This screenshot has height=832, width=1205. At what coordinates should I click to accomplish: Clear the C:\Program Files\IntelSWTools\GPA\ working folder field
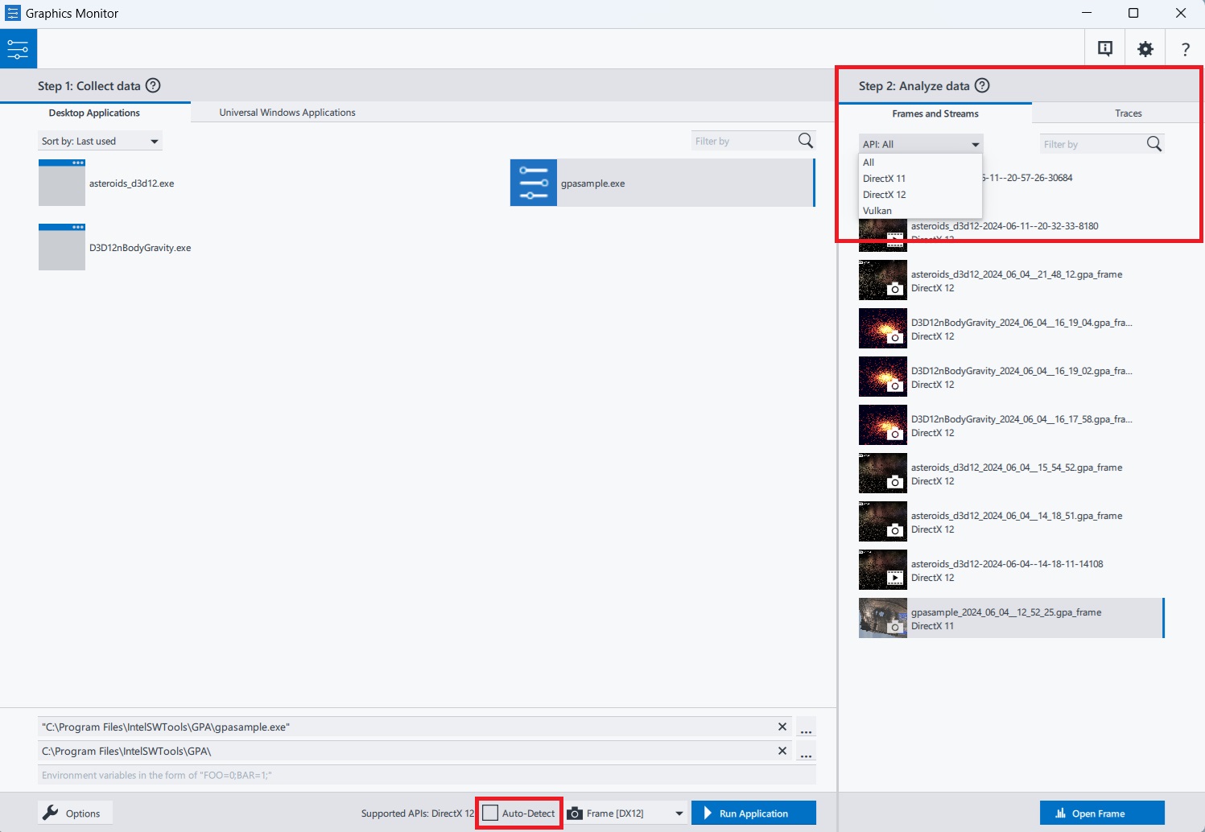(782, 751)
